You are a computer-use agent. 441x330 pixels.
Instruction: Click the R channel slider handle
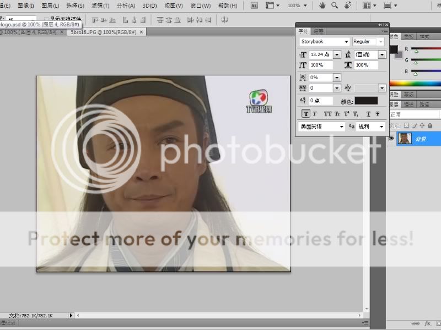(x=416, y=51)
